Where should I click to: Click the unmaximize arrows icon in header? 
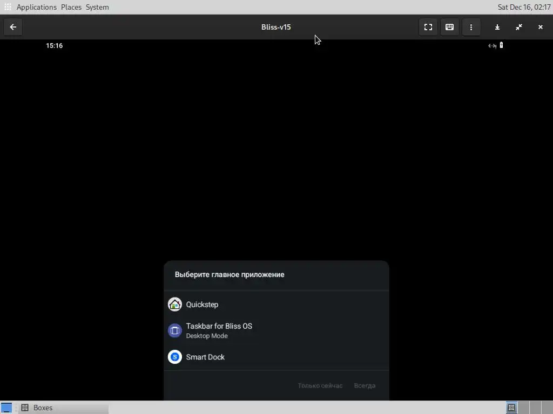pos(519,27)
